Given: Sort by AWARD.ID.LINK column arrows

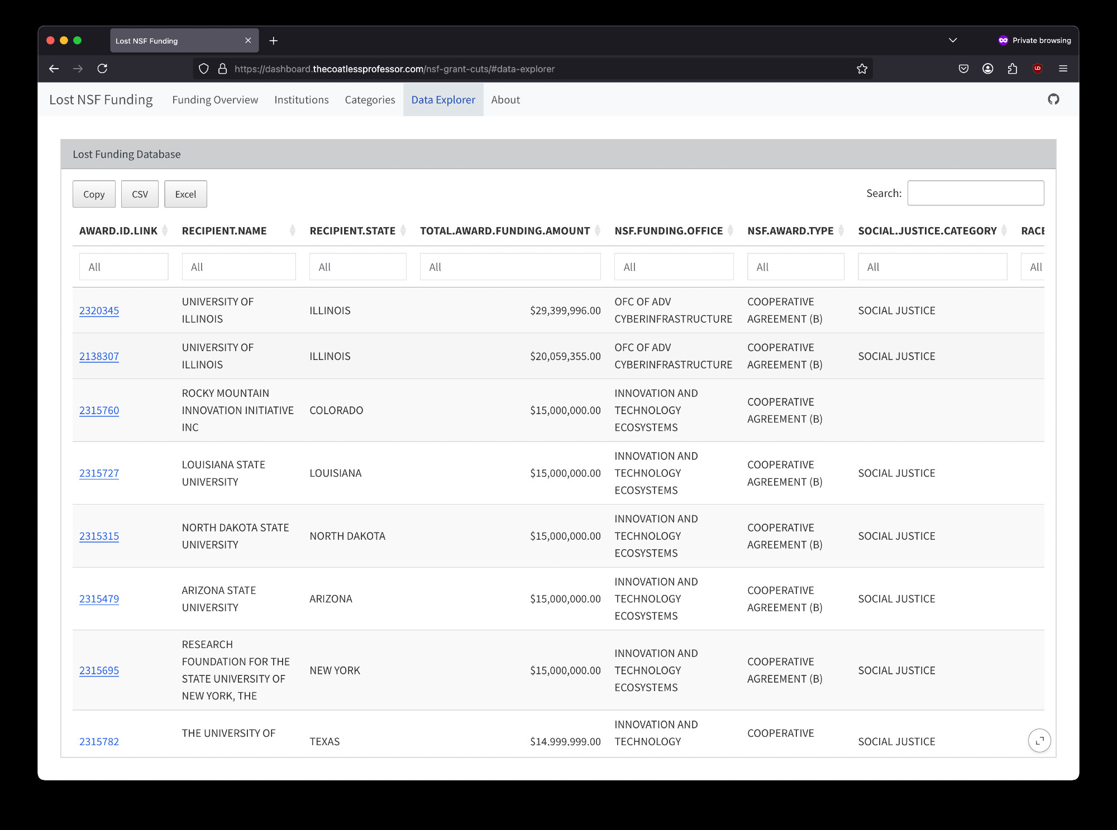Looking at the screenshot, I should (x=165, y=231).
